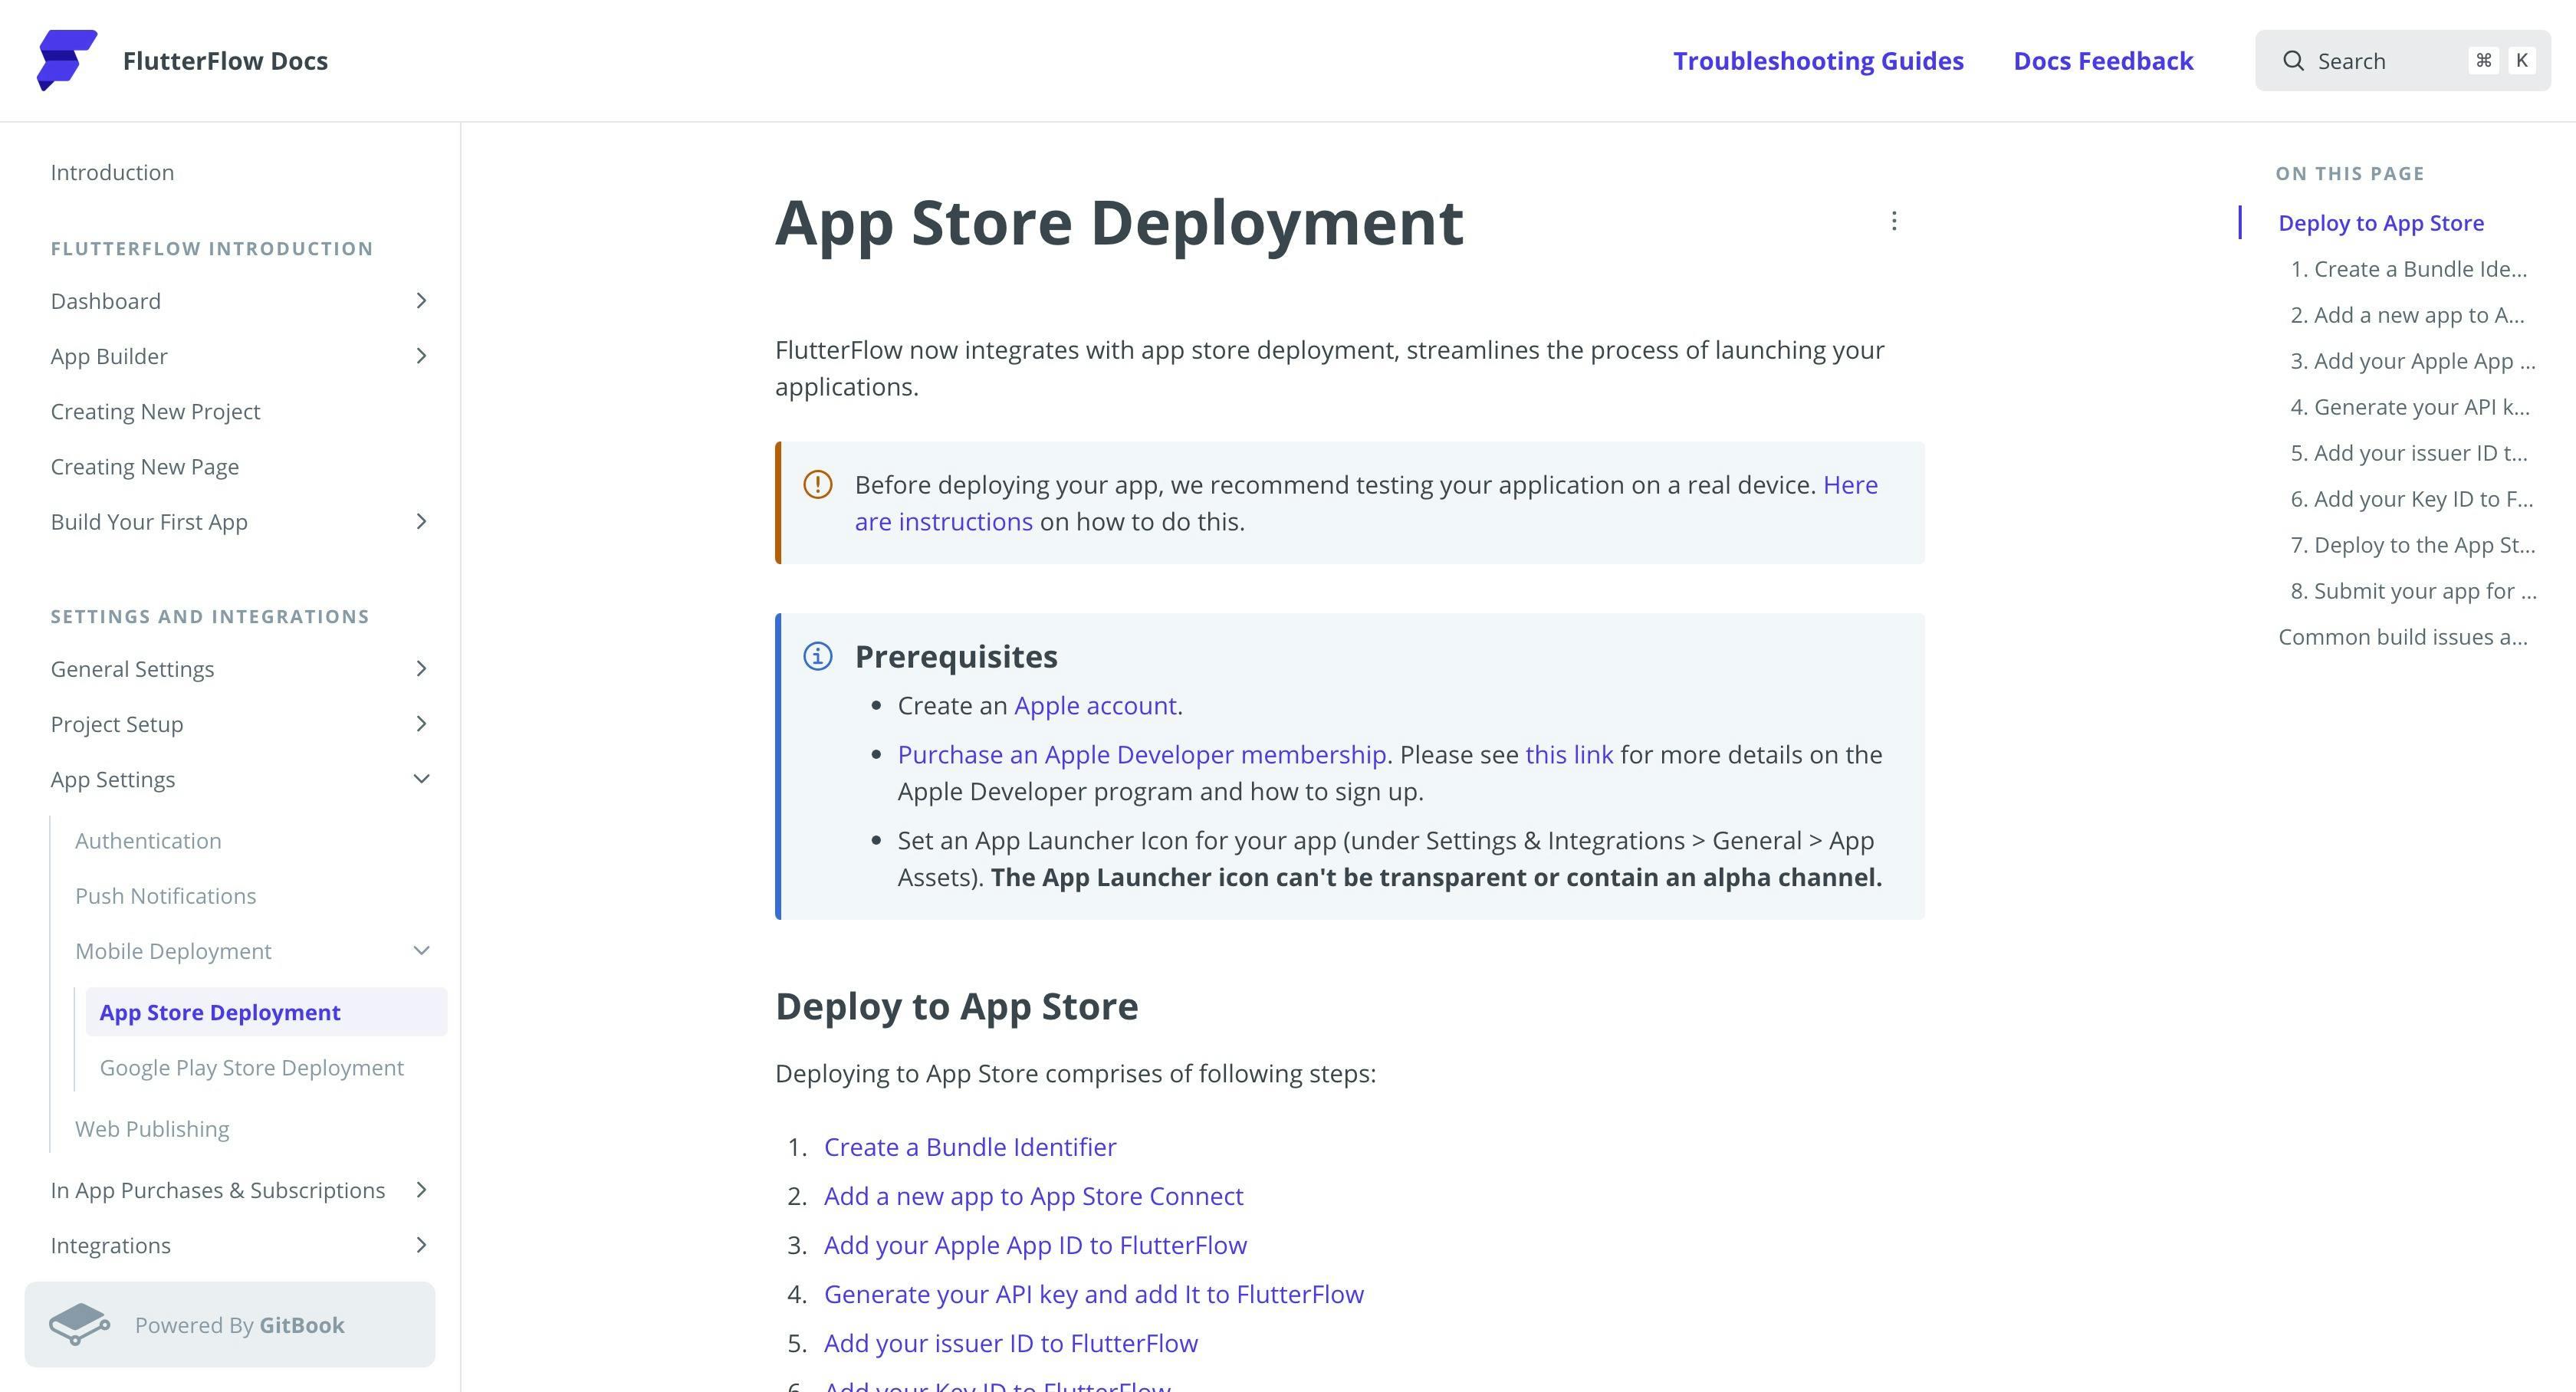Select '8. Submit your app for ...' outline entry

pyautogui.click(x=2413, y=591)
